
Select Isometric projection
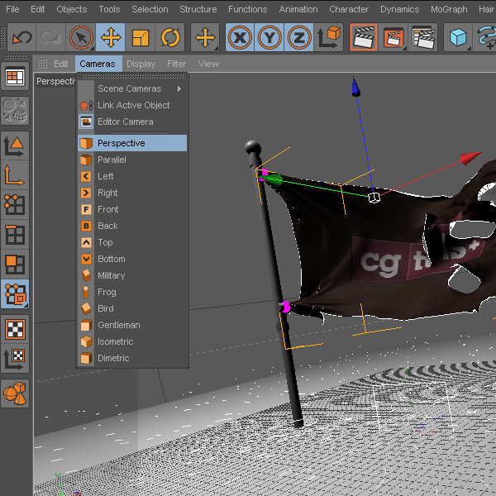[132, 341]
